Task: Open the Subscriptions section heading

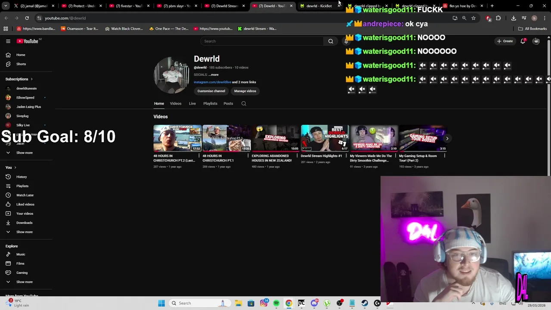Action: [19, 79]
